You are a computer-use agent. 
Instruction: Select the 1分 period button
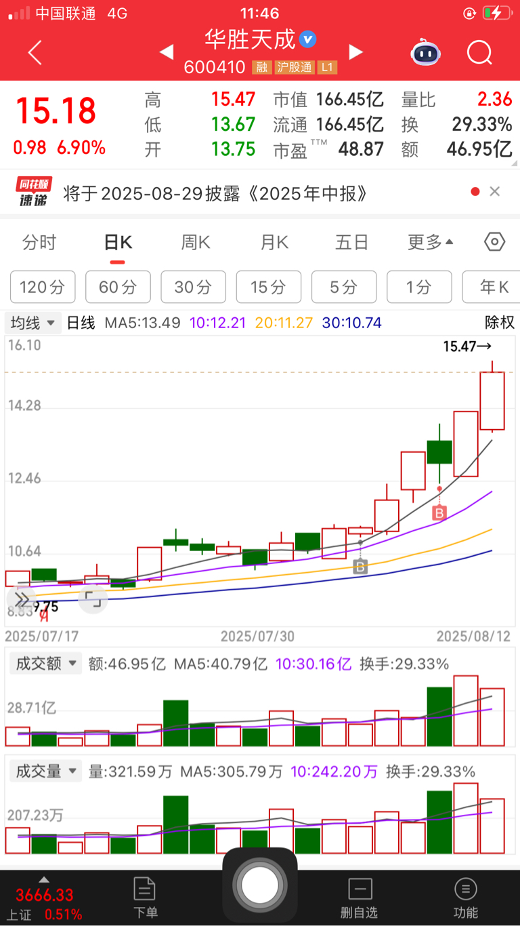pos(419,287)
